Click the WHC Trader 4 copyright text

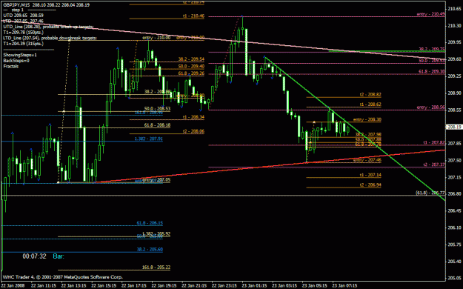click(x=63, y=277)
